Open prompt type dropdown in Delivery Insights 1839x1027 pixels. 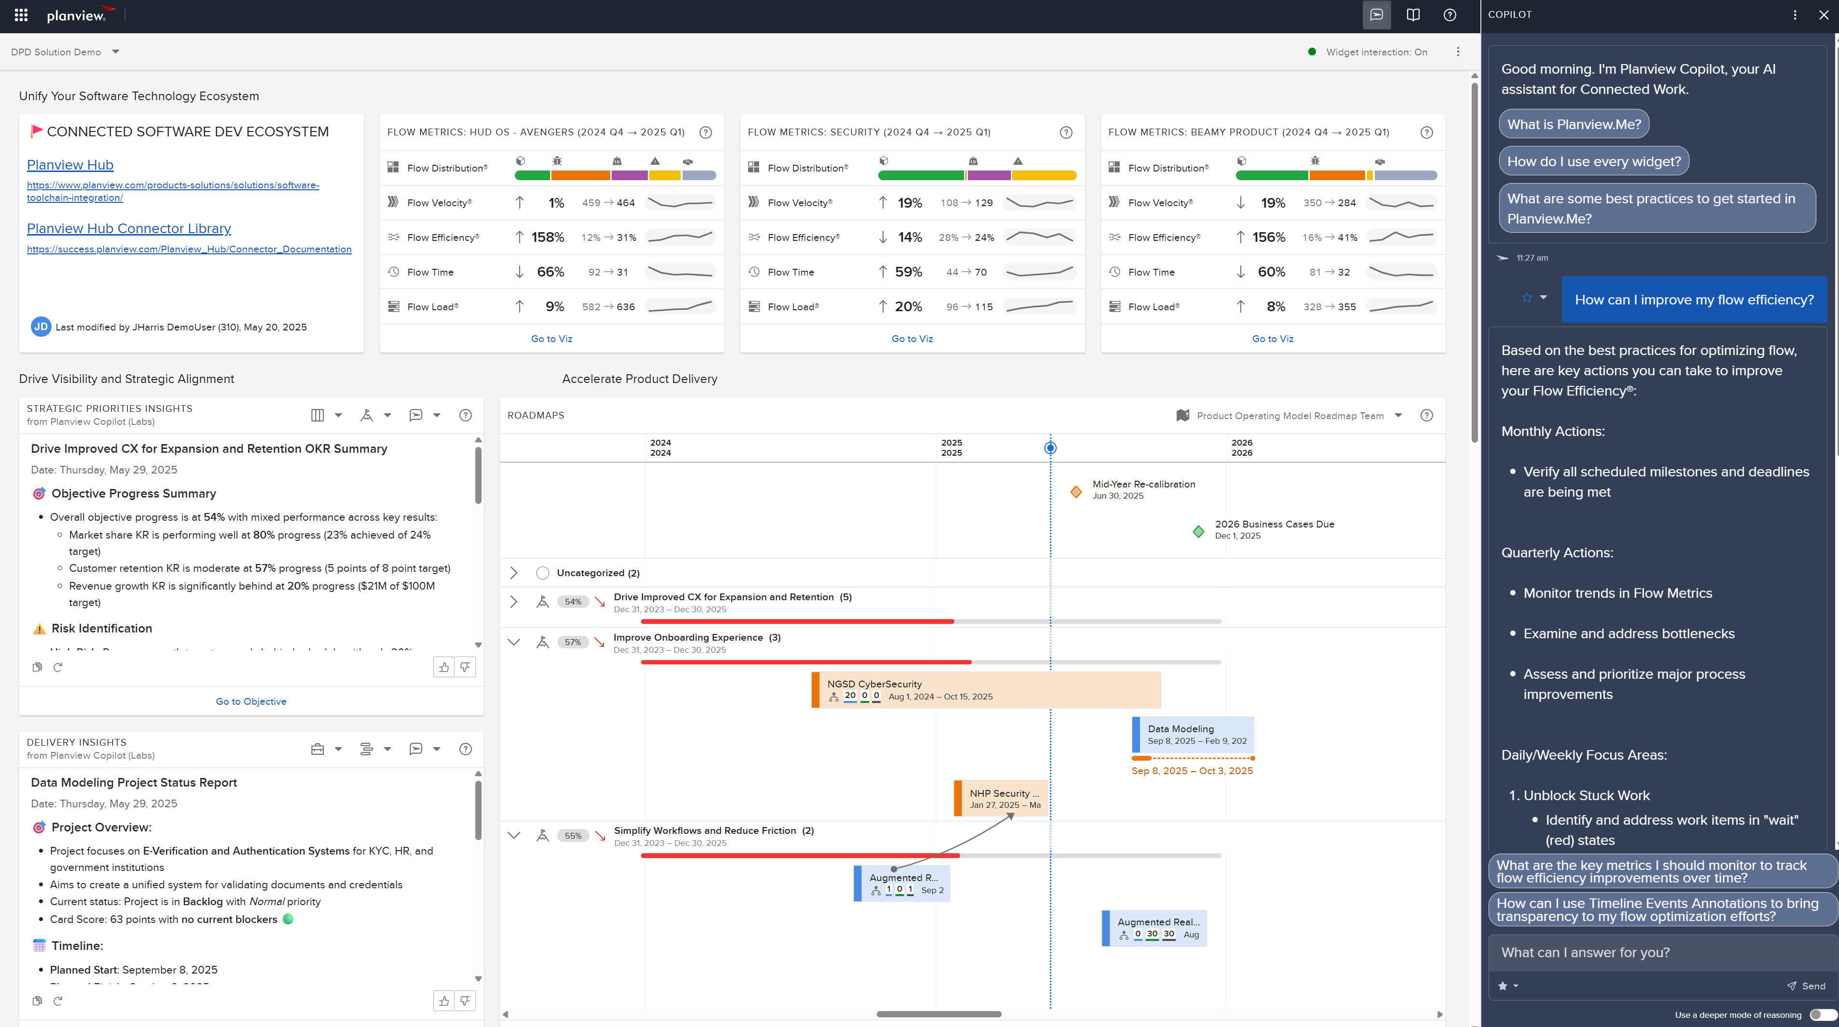point(426,749)
